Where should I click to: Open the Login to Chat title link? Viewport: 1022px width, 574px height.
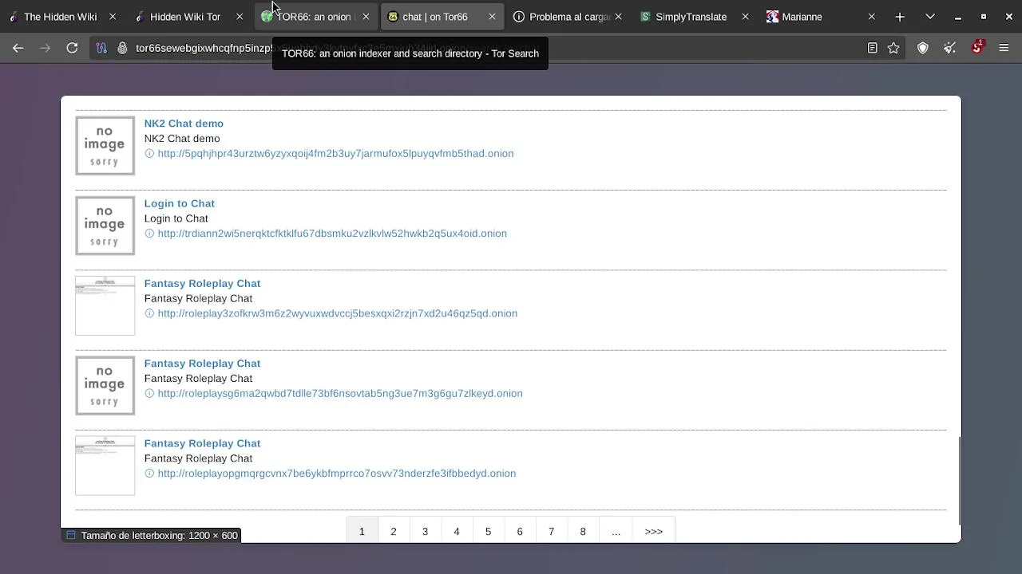[179, 203]
